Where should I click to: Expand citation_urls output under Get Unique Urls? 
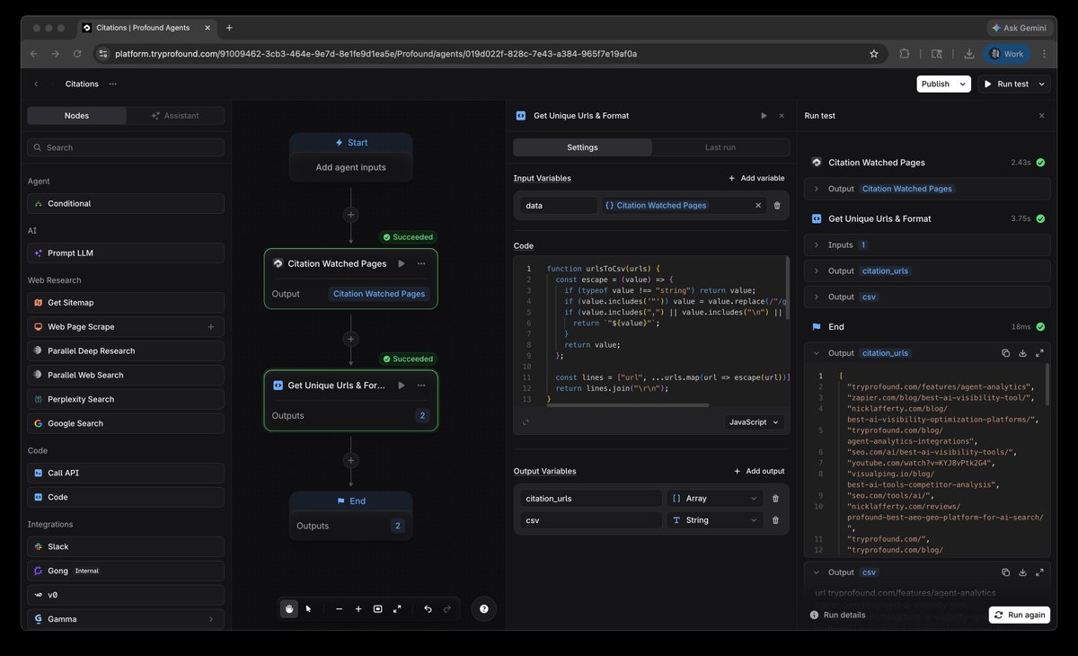pos(927,270)
